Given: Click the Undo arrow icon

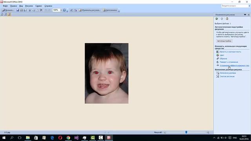Looking at the screenshot, I should coord(46,10).
